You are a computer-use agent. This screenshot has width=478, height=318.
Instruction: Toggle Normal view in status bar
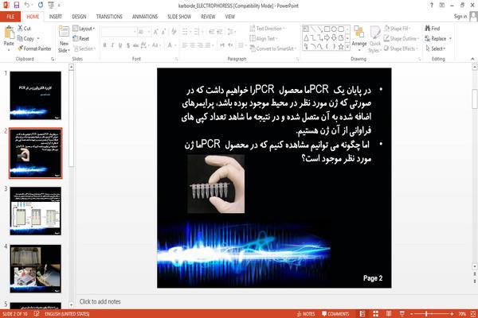pyautogui.click(x=362, y=314)
